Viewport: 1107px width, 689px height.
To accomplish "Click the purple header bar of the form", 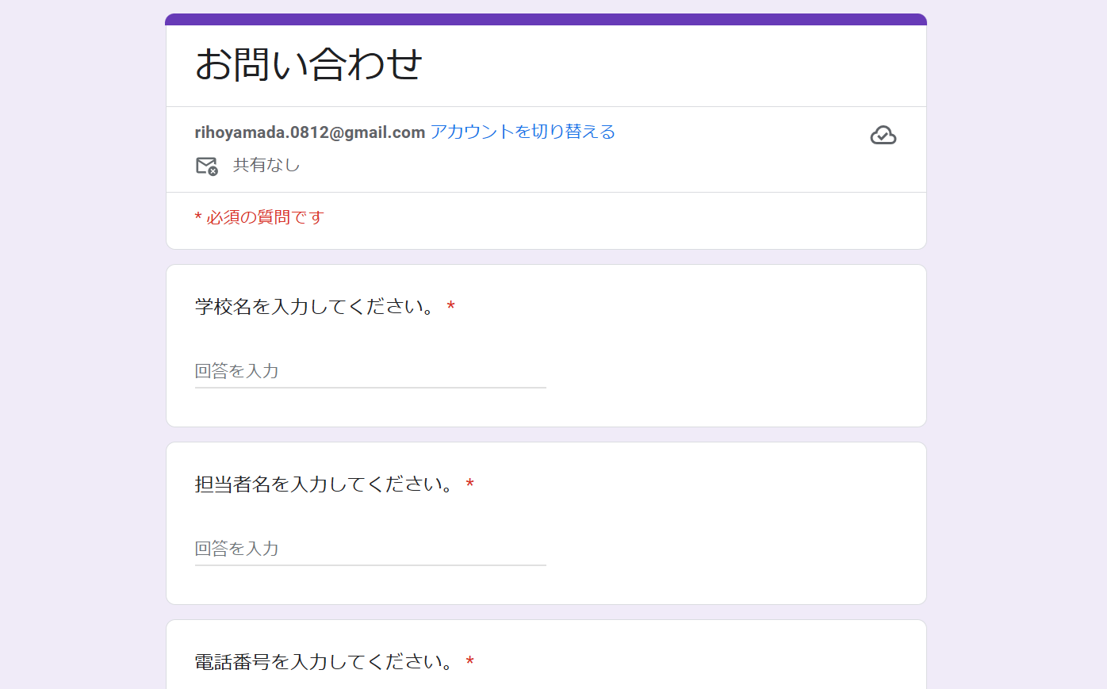I will (x=546, y=17).
